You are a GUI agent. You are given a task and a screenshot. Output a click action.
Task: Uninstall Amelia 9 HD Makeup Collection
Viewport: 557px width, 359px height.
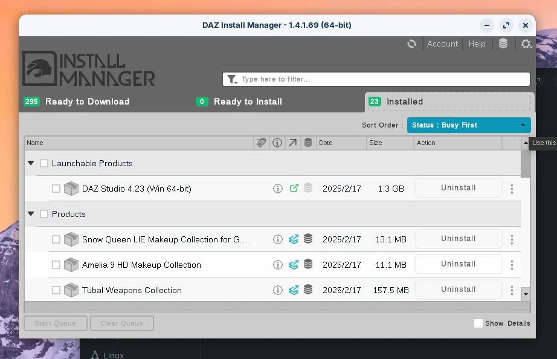tap(459, 264)
